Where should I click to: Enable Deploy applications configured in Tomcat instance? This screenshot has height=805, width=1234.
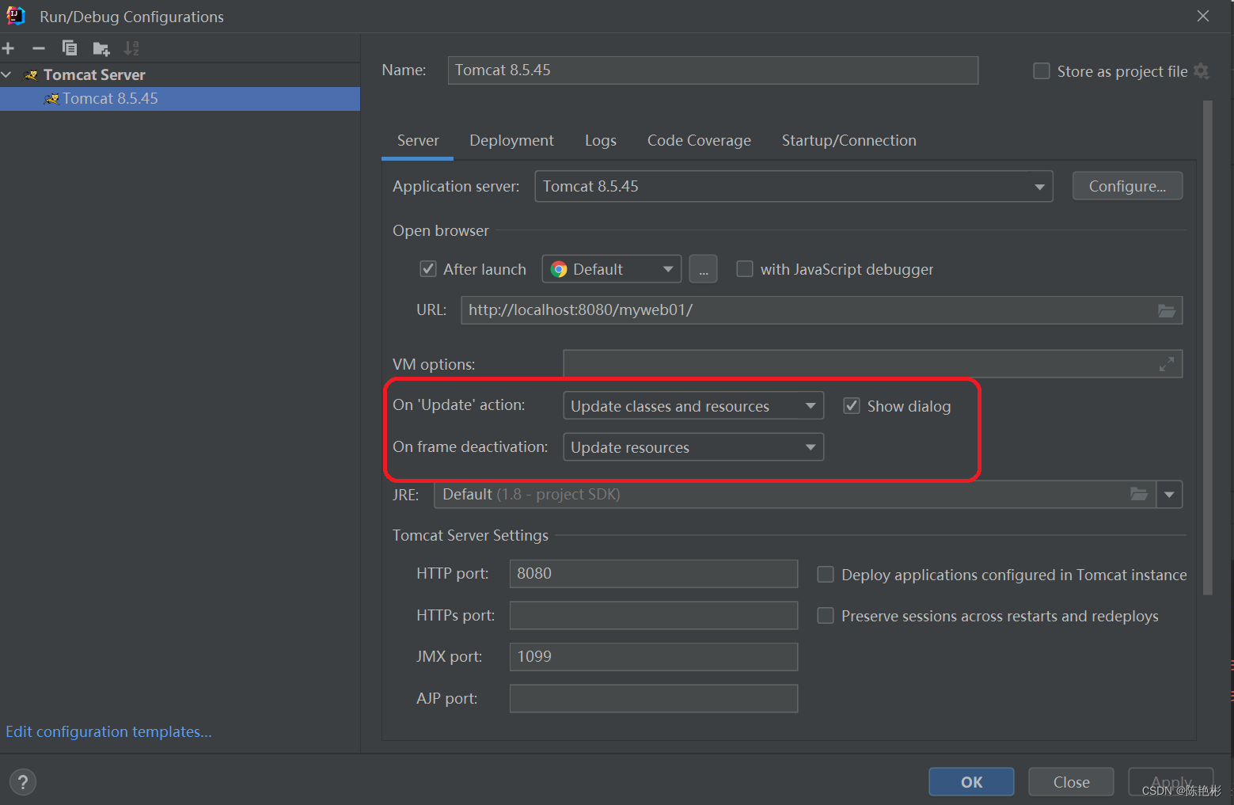[826, 575]
